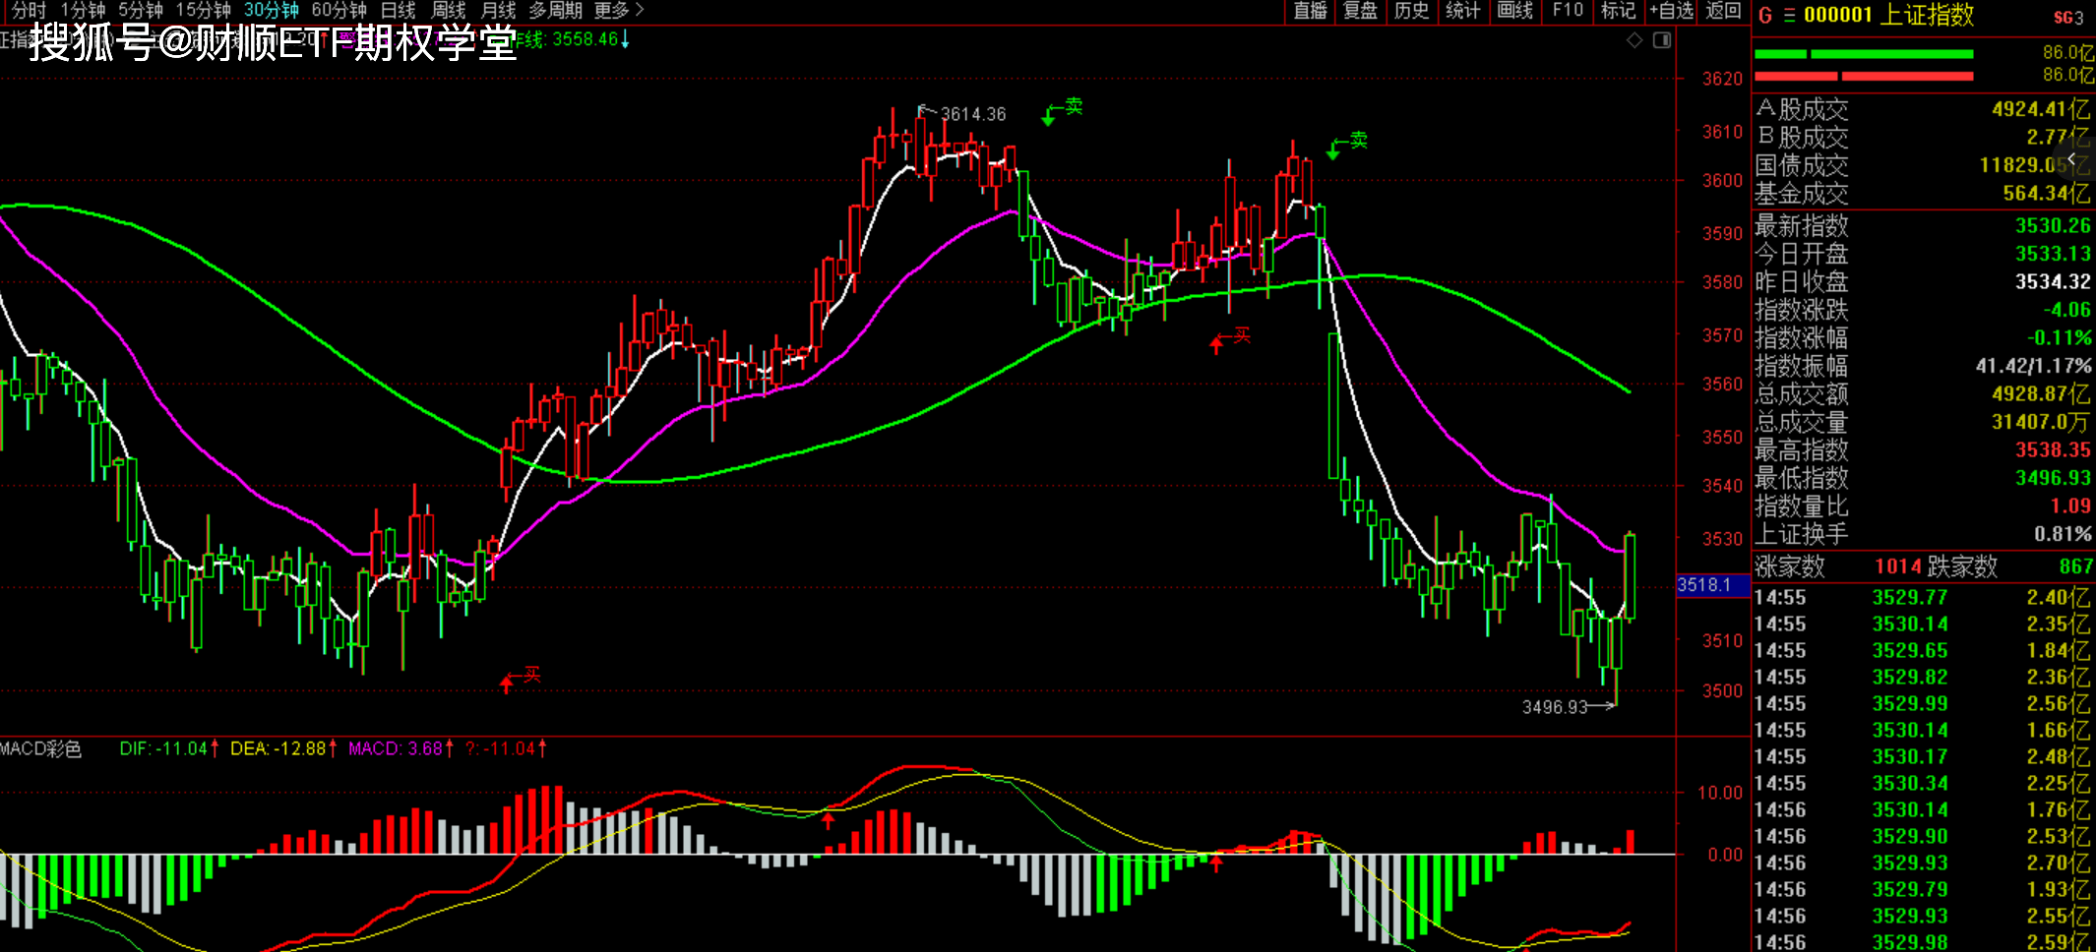
Task: Open the 多周期 multi-period view
Action: pos(555,11)
